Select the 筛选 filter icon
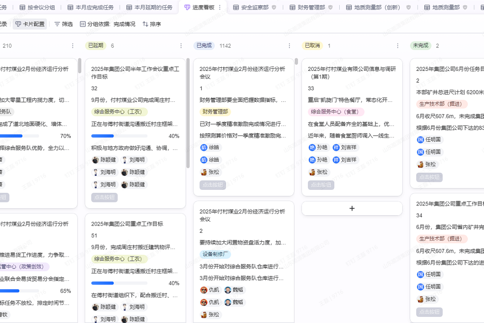This screenshot has height=323, width=484. 57,24
